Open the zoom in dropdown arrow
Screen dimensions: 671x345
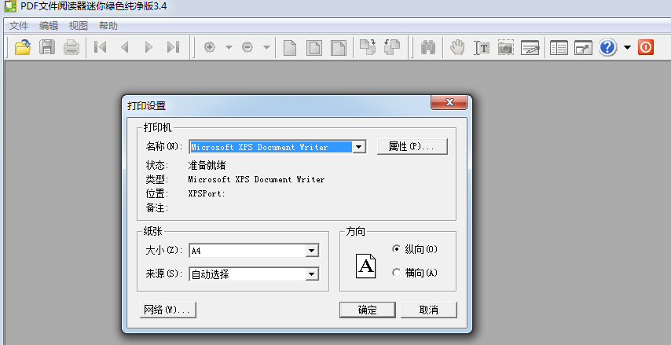[x=229, y=47]
